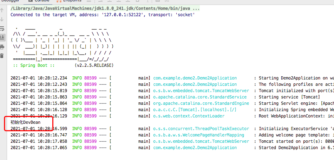Click the Print console output icon
This screenshot has height=160, width=334.
2,47
